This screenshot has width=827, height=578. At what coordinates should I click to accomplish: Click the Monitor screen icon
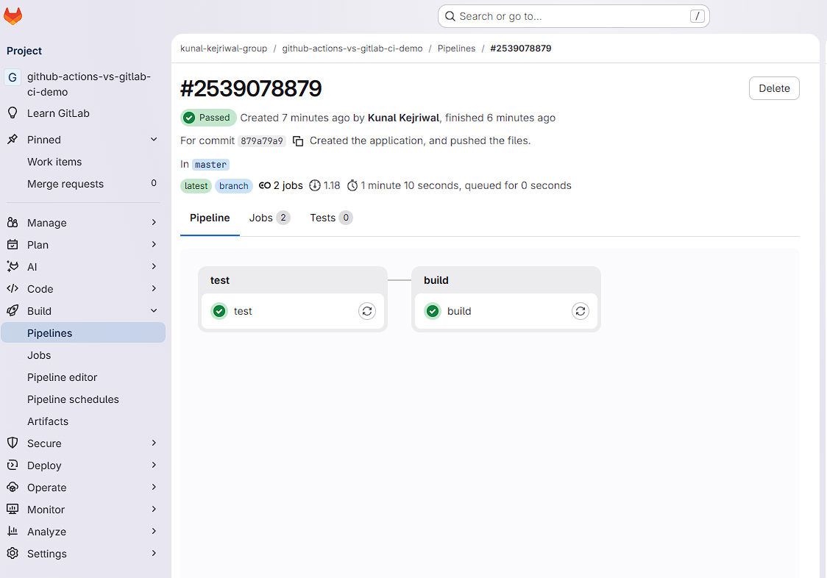point(13,509)
